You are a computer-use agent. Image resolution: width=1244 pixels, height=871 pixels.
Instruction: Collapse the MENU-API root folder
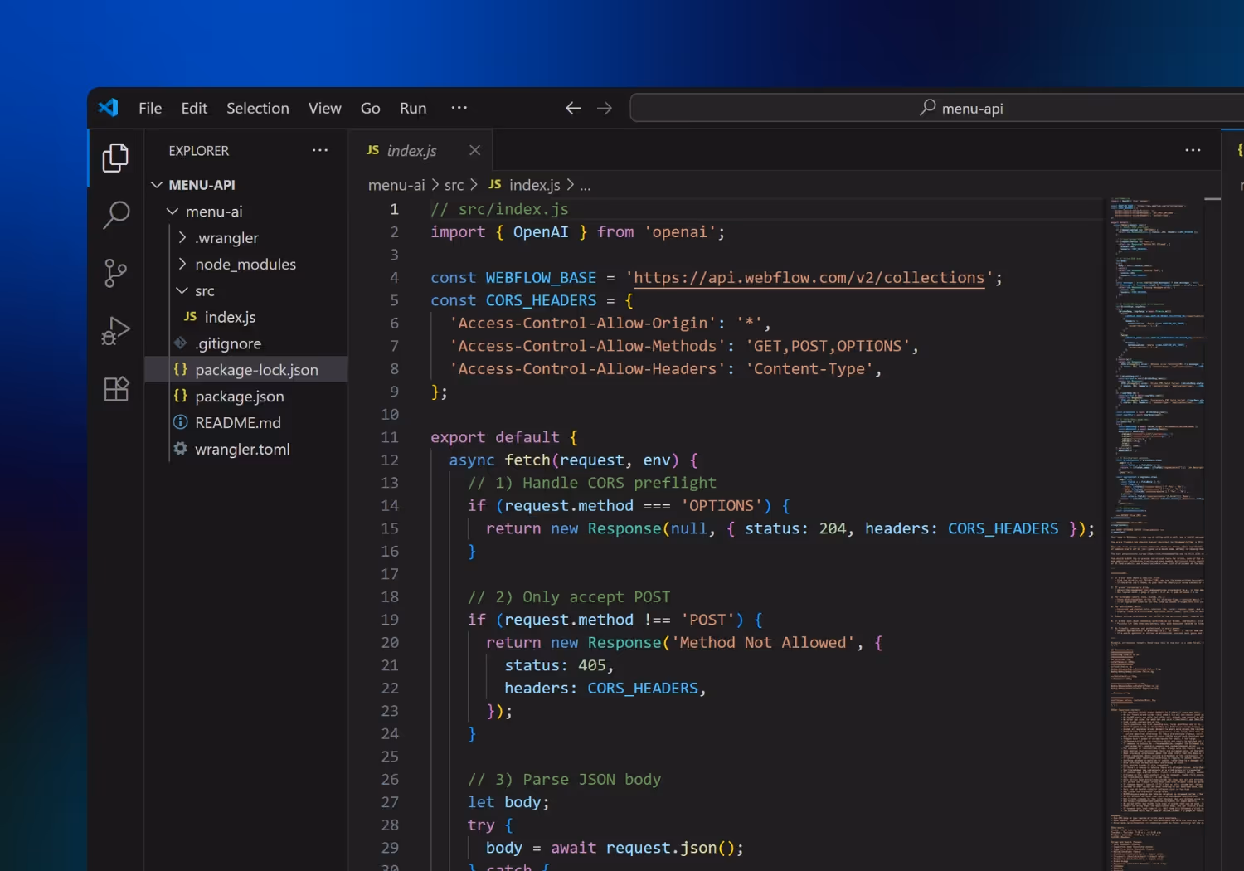click(x=202, y=185)
